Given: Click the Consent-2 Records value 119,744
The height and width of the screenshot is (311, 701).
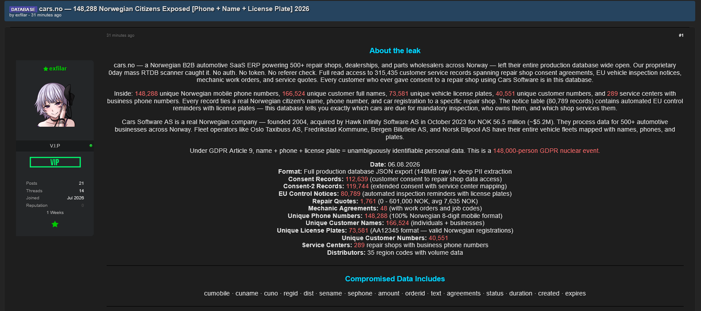Looking at the screenshot, I should 358,187.
